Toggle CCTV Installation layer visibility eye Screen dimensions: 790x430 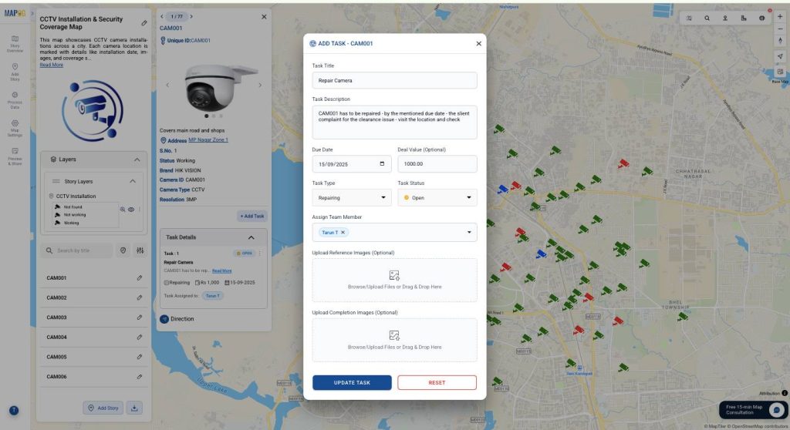click(131, 210)
